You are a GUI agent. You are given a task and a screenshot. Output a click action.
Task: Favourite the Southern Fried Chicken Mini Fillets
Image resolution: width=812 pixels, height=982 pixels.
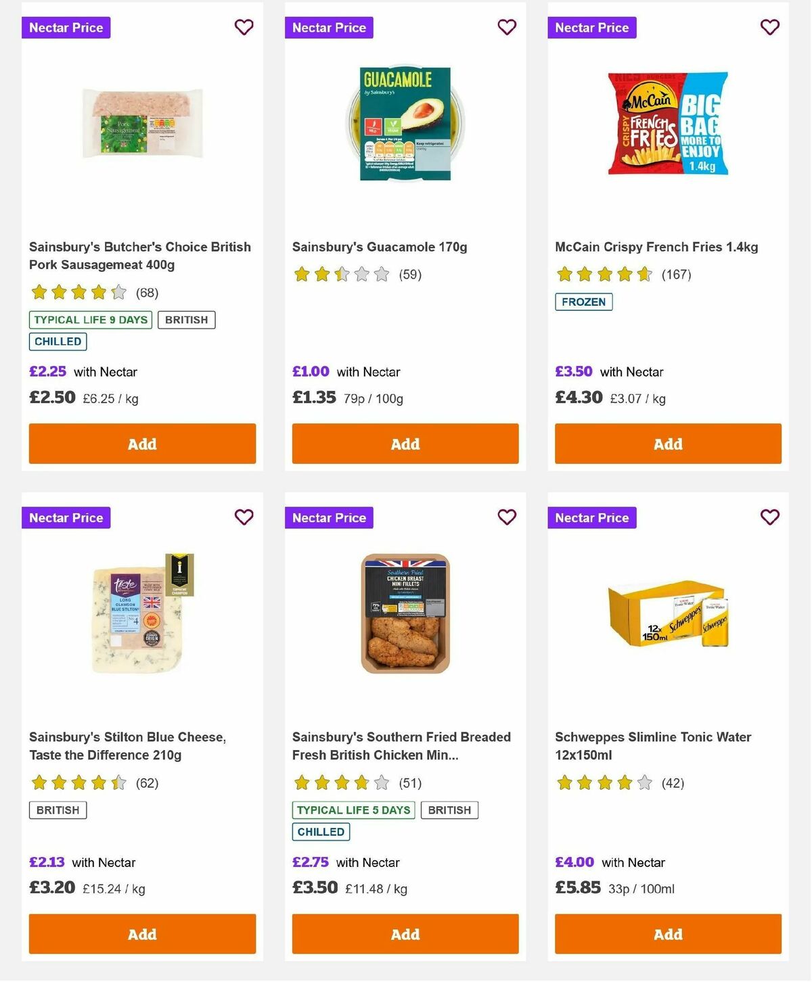(507, 517)
